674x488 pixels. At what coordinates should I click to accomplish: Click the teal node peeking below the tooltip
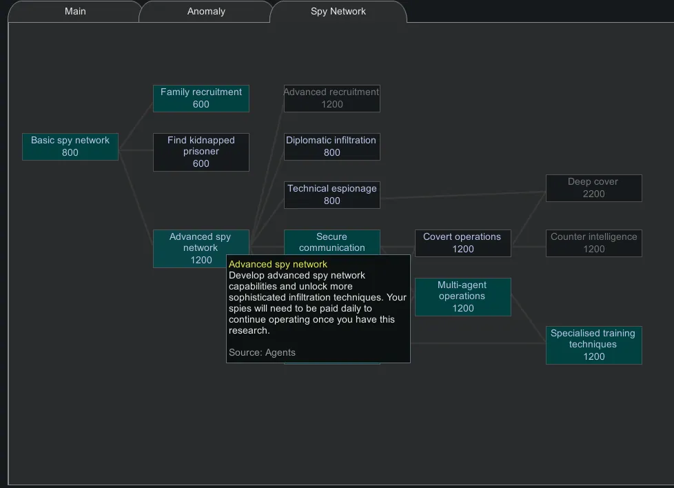click(331, 363)
